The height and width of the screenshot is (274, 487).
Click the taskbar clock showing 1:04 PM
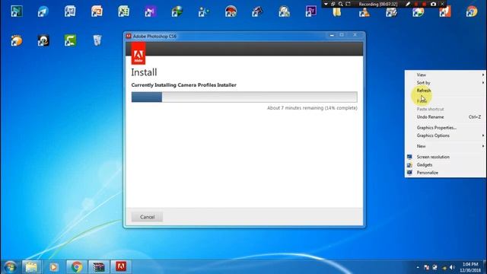470,267
